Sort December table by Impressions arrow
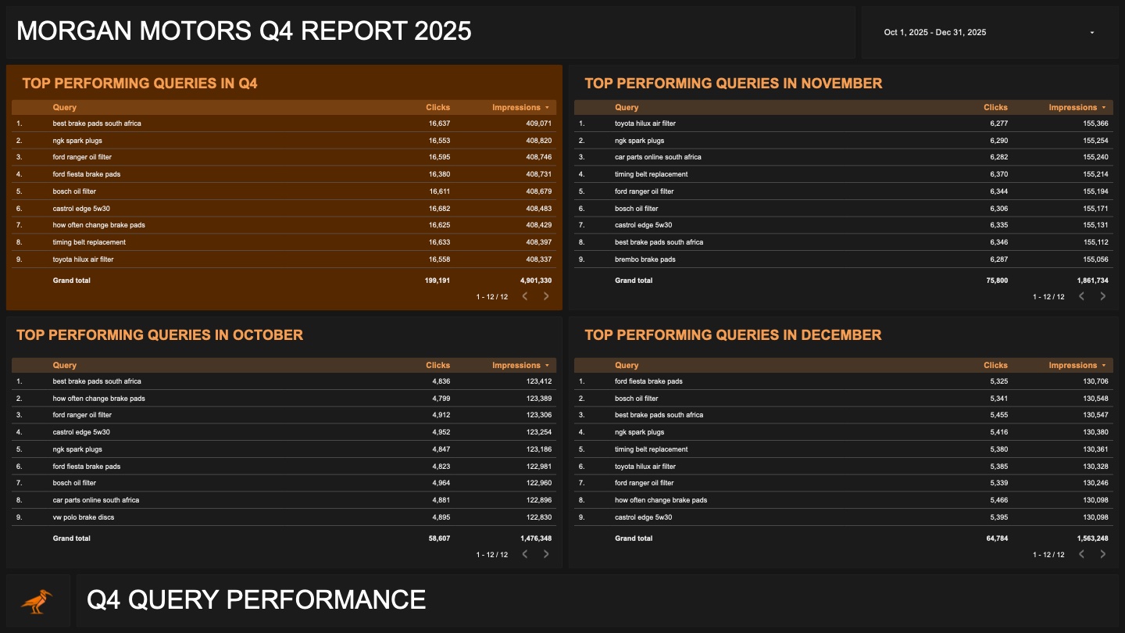 tap(1103, 366)
